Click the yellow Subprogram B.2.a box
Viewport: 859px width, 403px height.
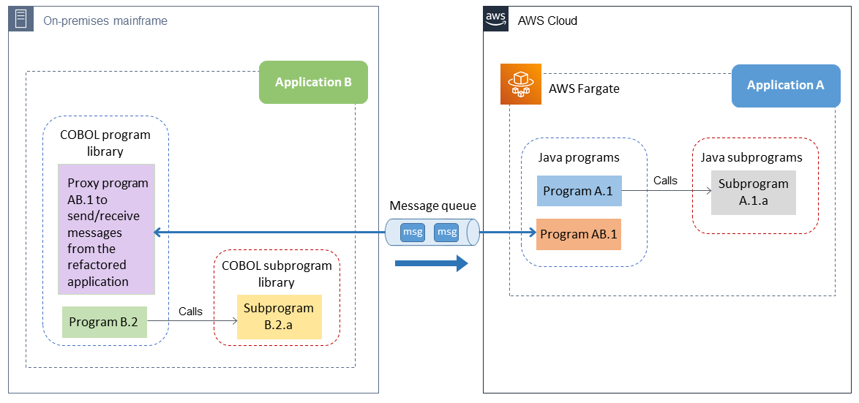[279, 317]
